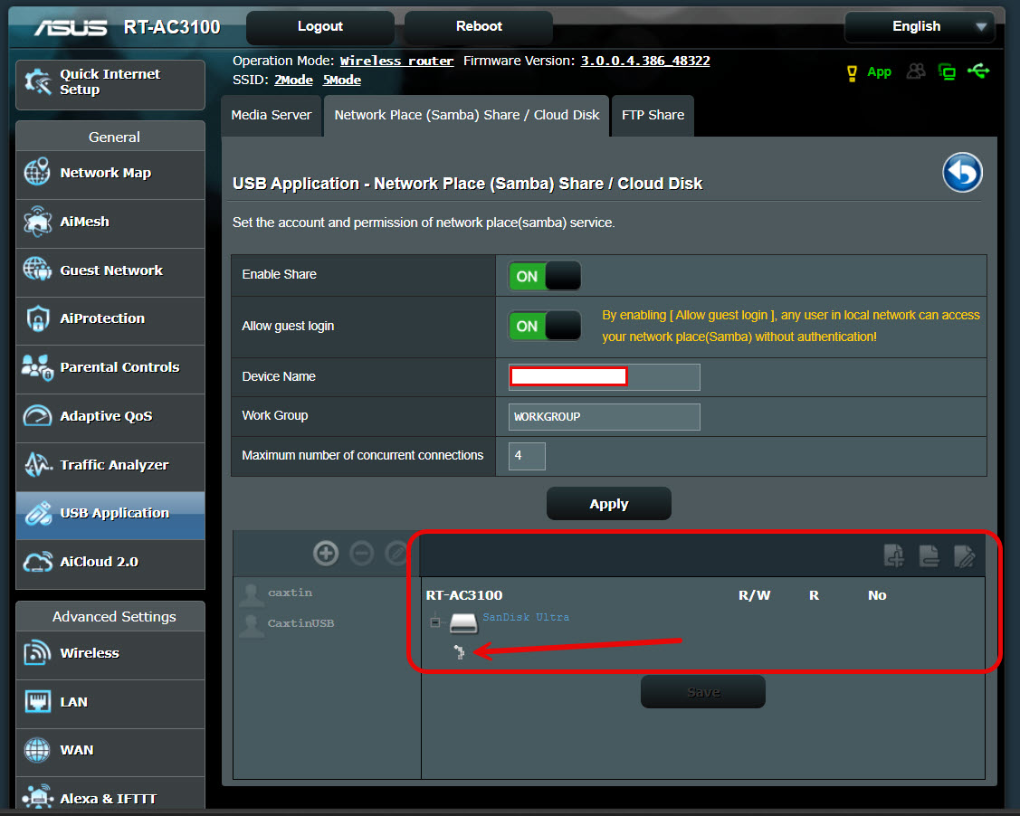
Task: Open firmware version 3.0.0.4.386_48322 link
Action: coord(645,62)
